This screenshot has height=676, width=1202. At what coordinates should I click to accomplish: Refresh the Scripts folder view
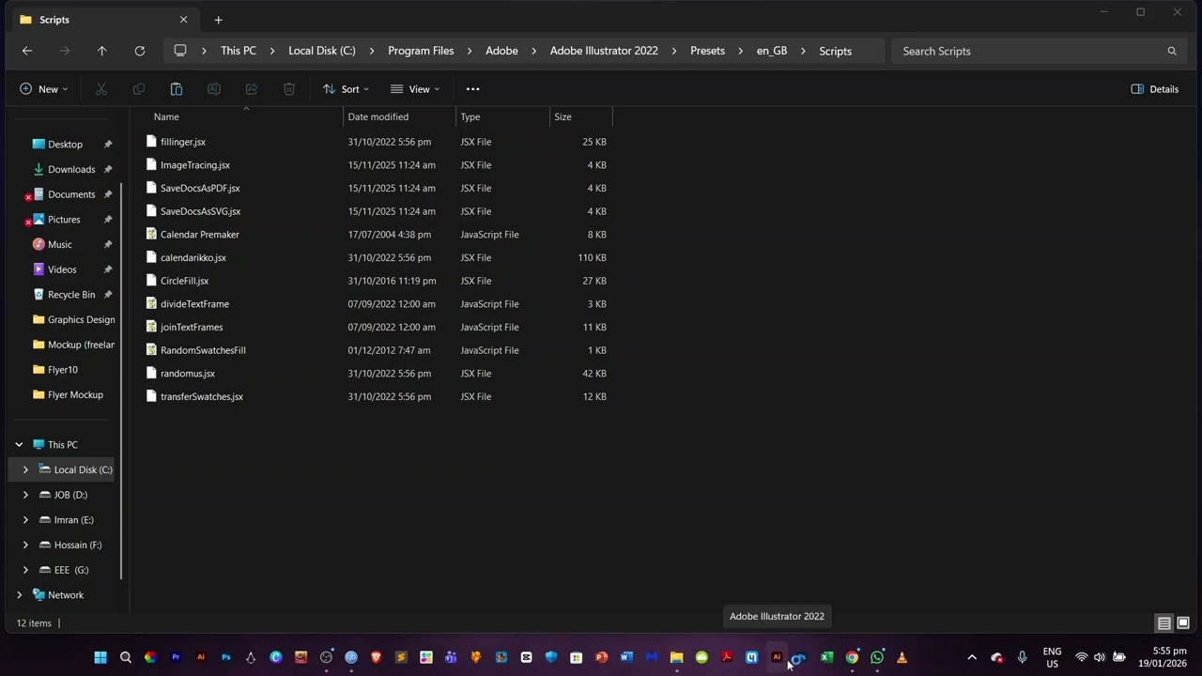click(140, 51)
